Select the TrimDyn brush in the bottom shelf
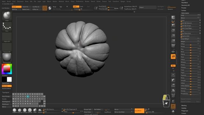This screenshot has height=115, width=204. pyautogui.click(x=25, y=111)
